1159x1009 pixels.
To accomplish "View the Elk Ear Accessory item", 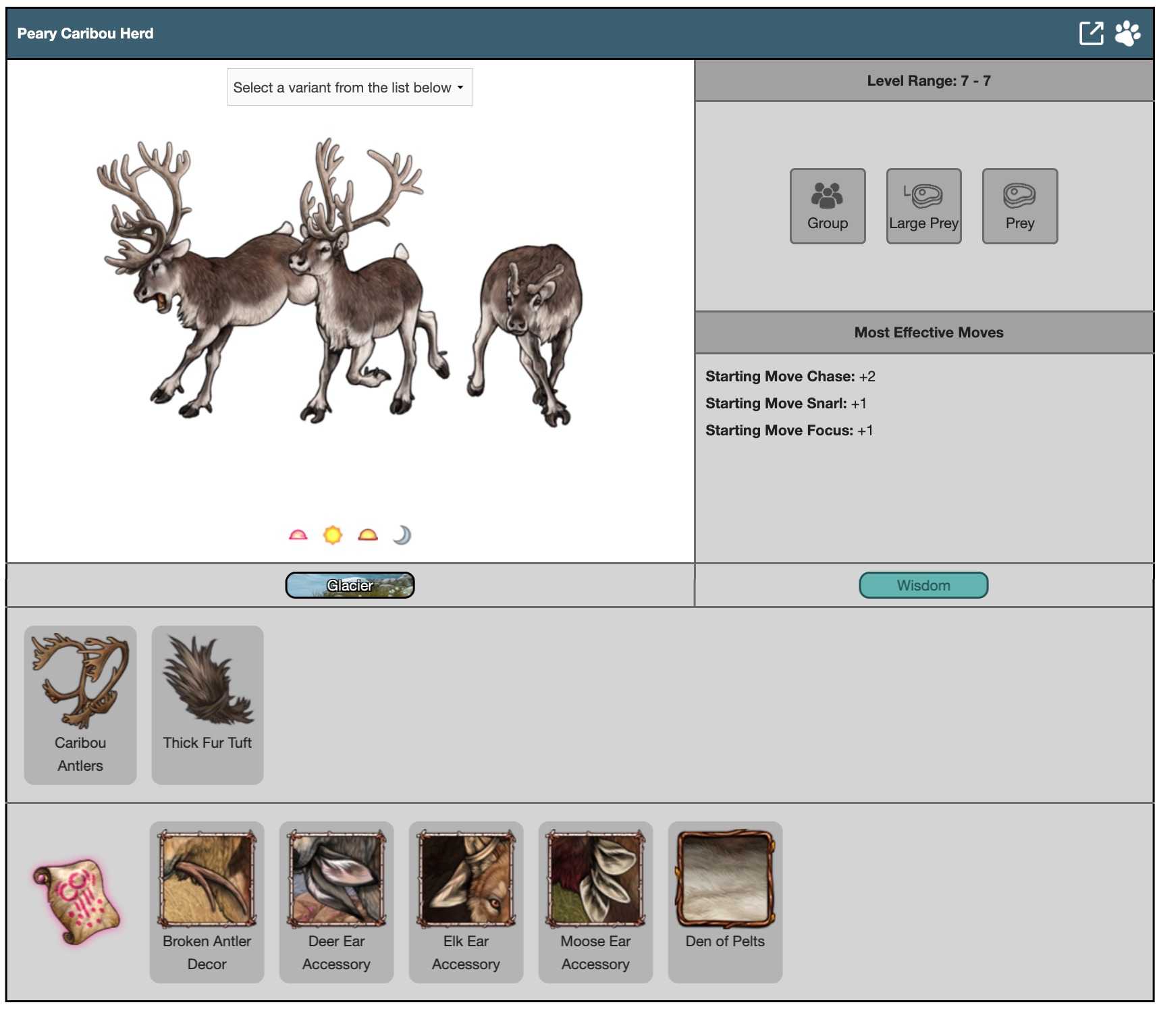I will (466, 902).
